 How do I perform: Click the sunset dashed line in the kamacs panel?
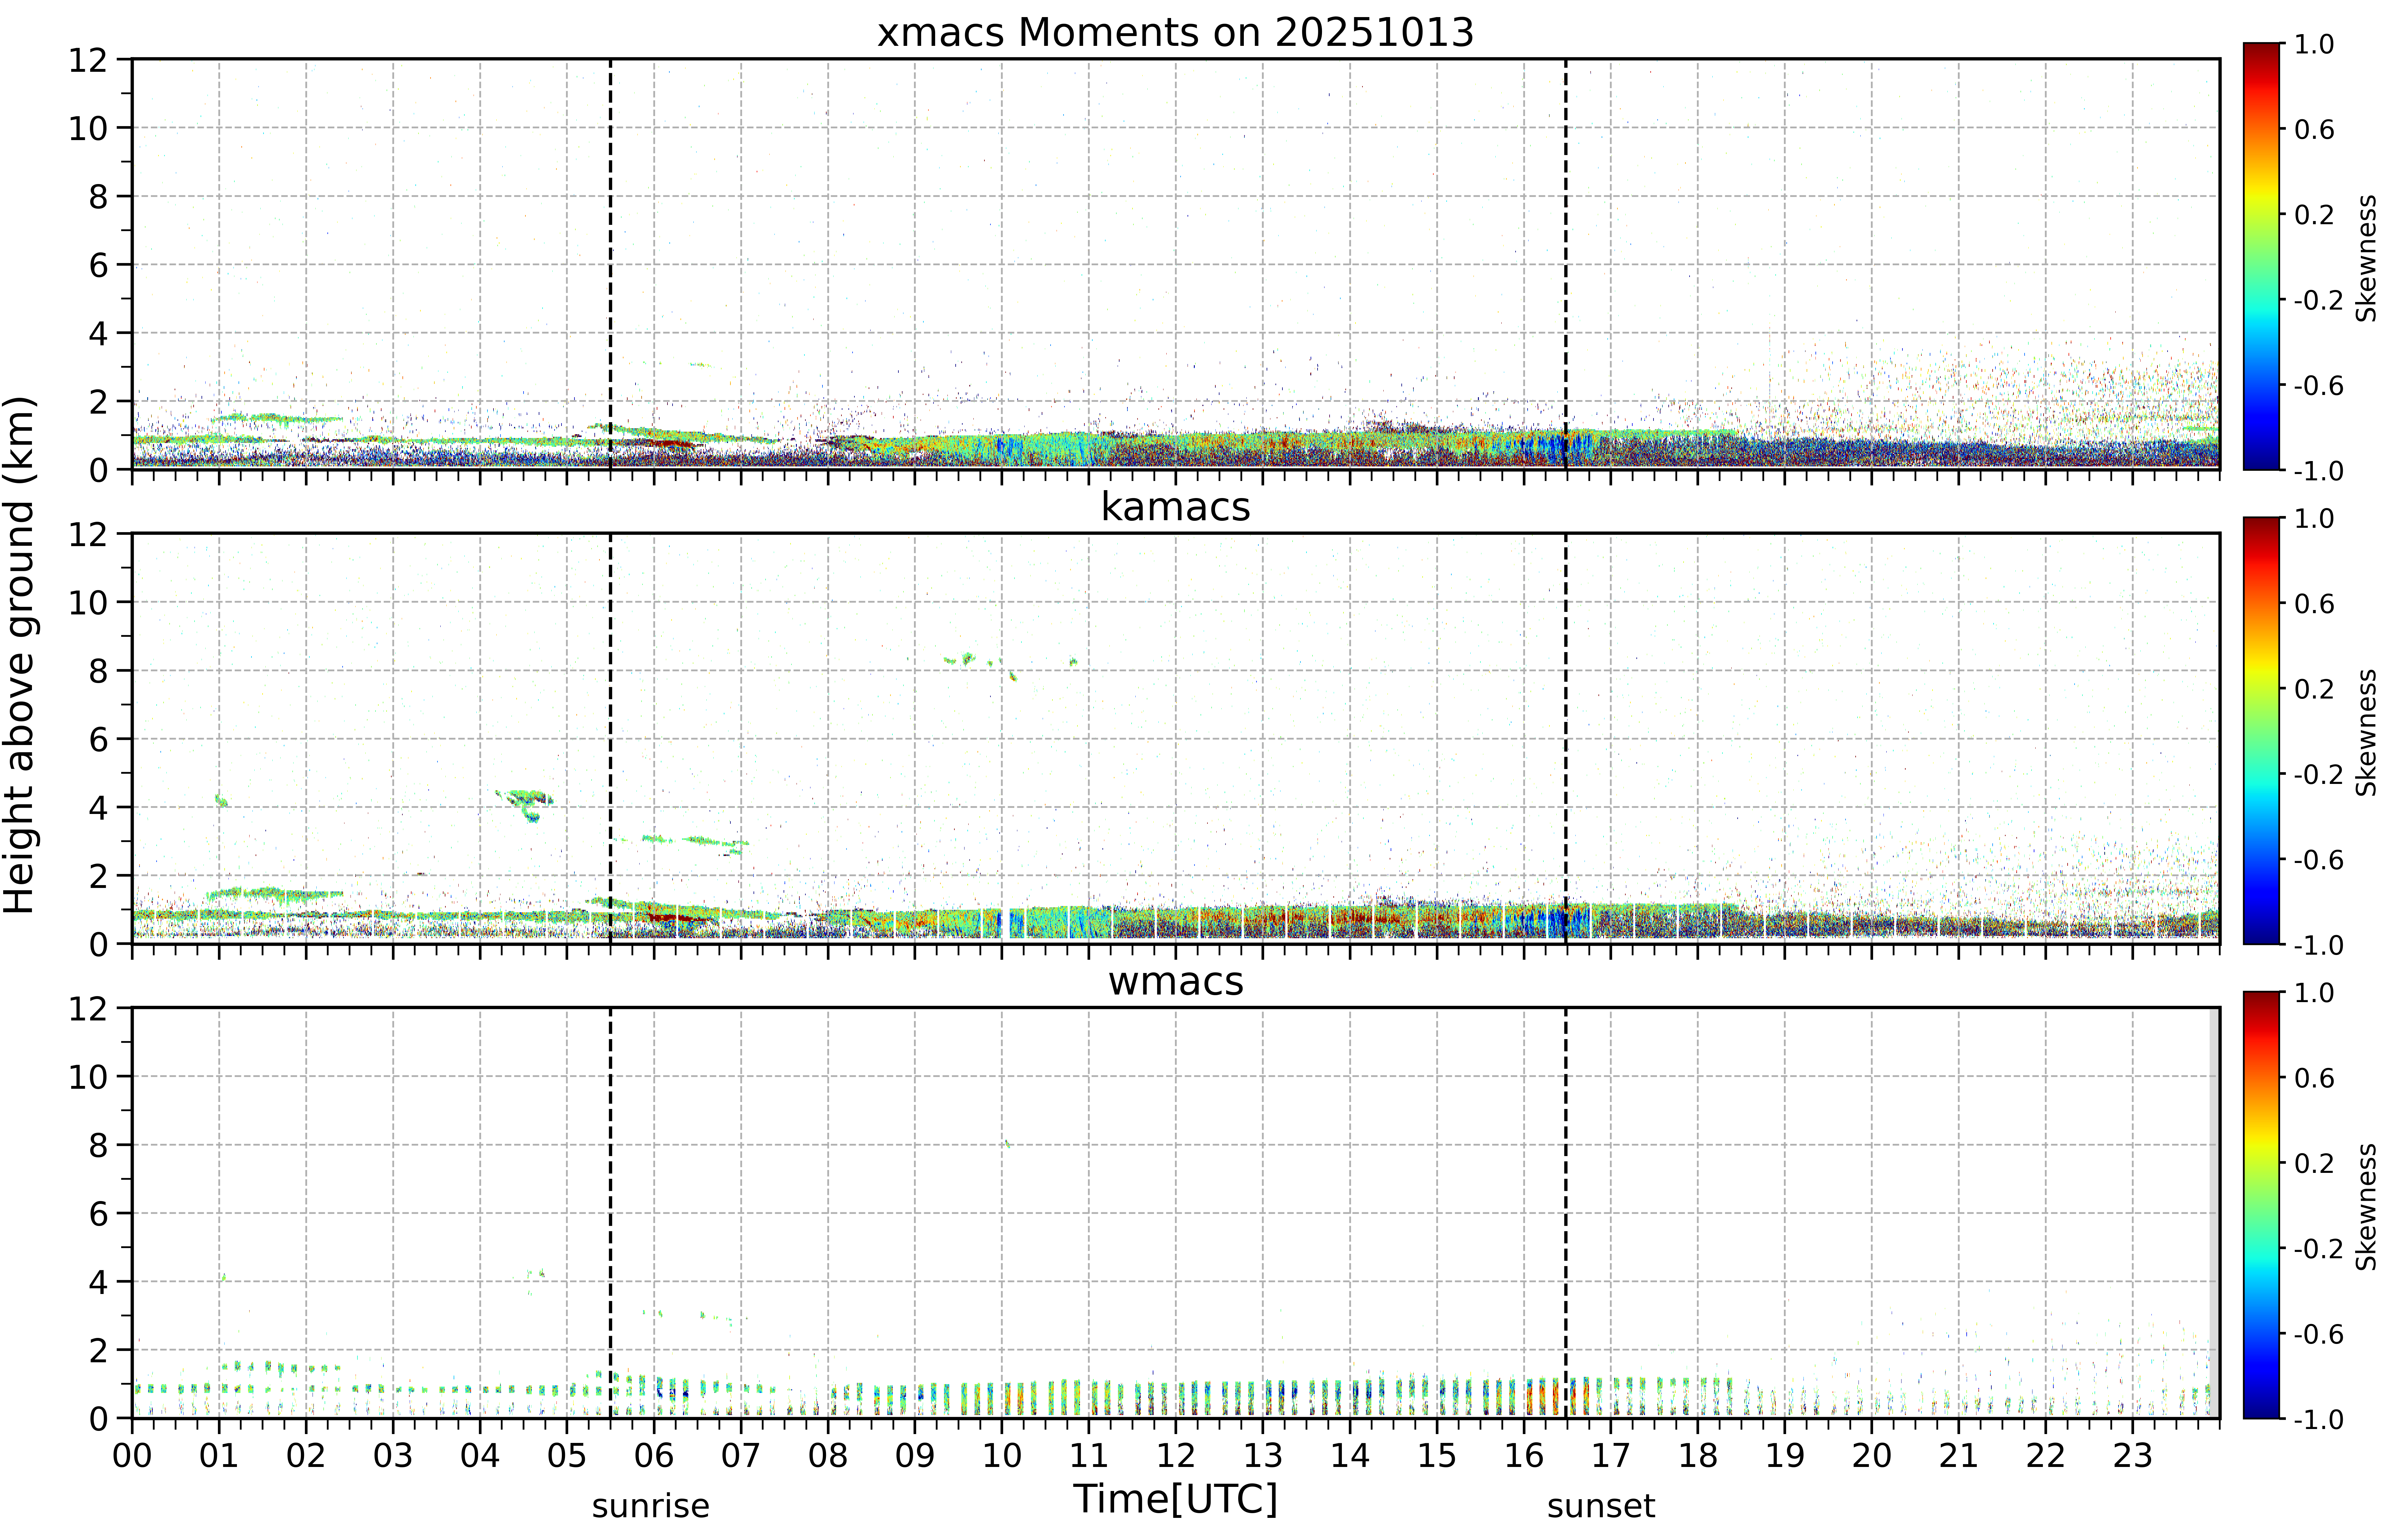1566,738
